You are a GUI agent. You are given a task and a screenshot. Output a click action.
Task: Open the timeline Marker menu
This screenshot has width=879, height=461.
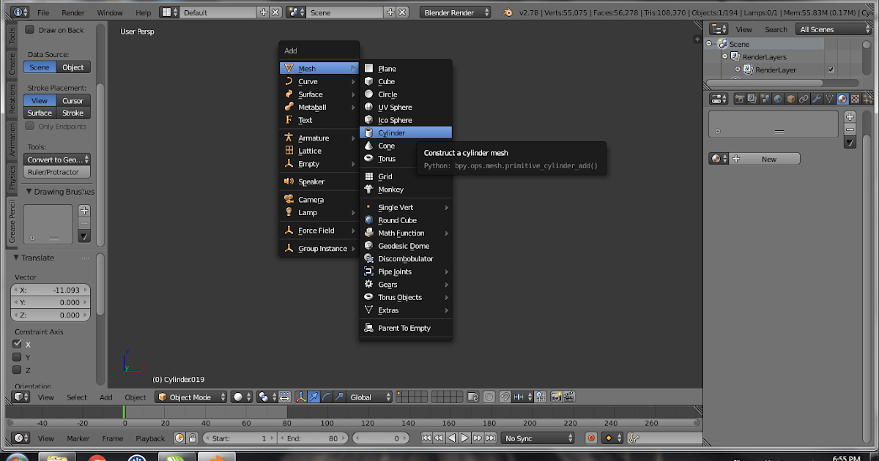tap(78, 438)
